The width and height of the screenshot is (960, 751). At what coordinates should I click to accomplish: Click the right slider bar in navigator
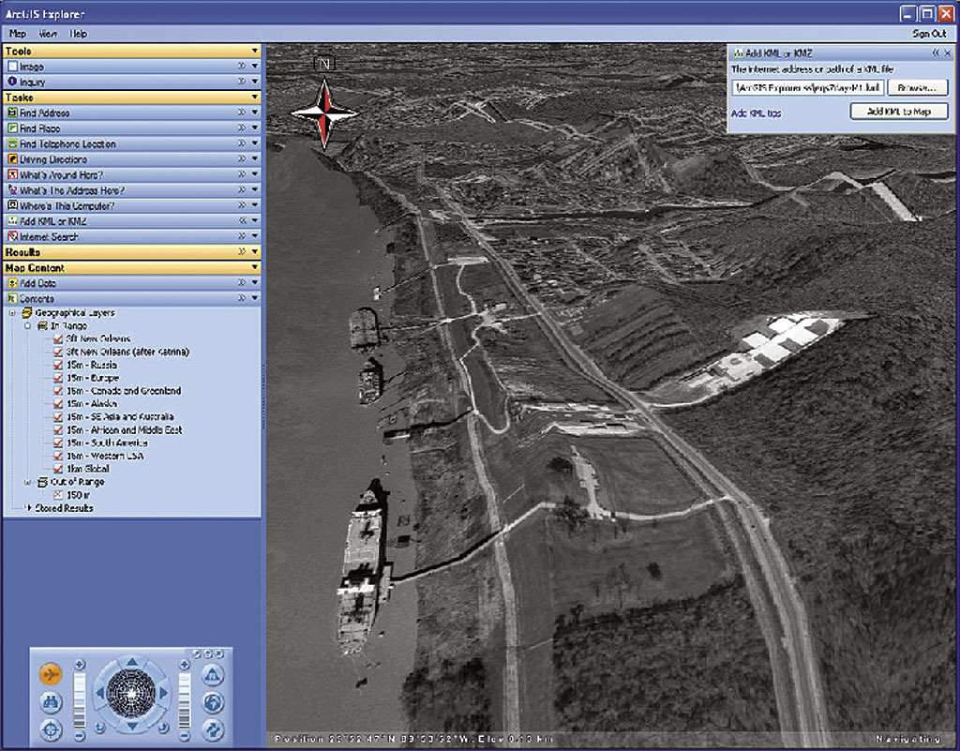185,700
